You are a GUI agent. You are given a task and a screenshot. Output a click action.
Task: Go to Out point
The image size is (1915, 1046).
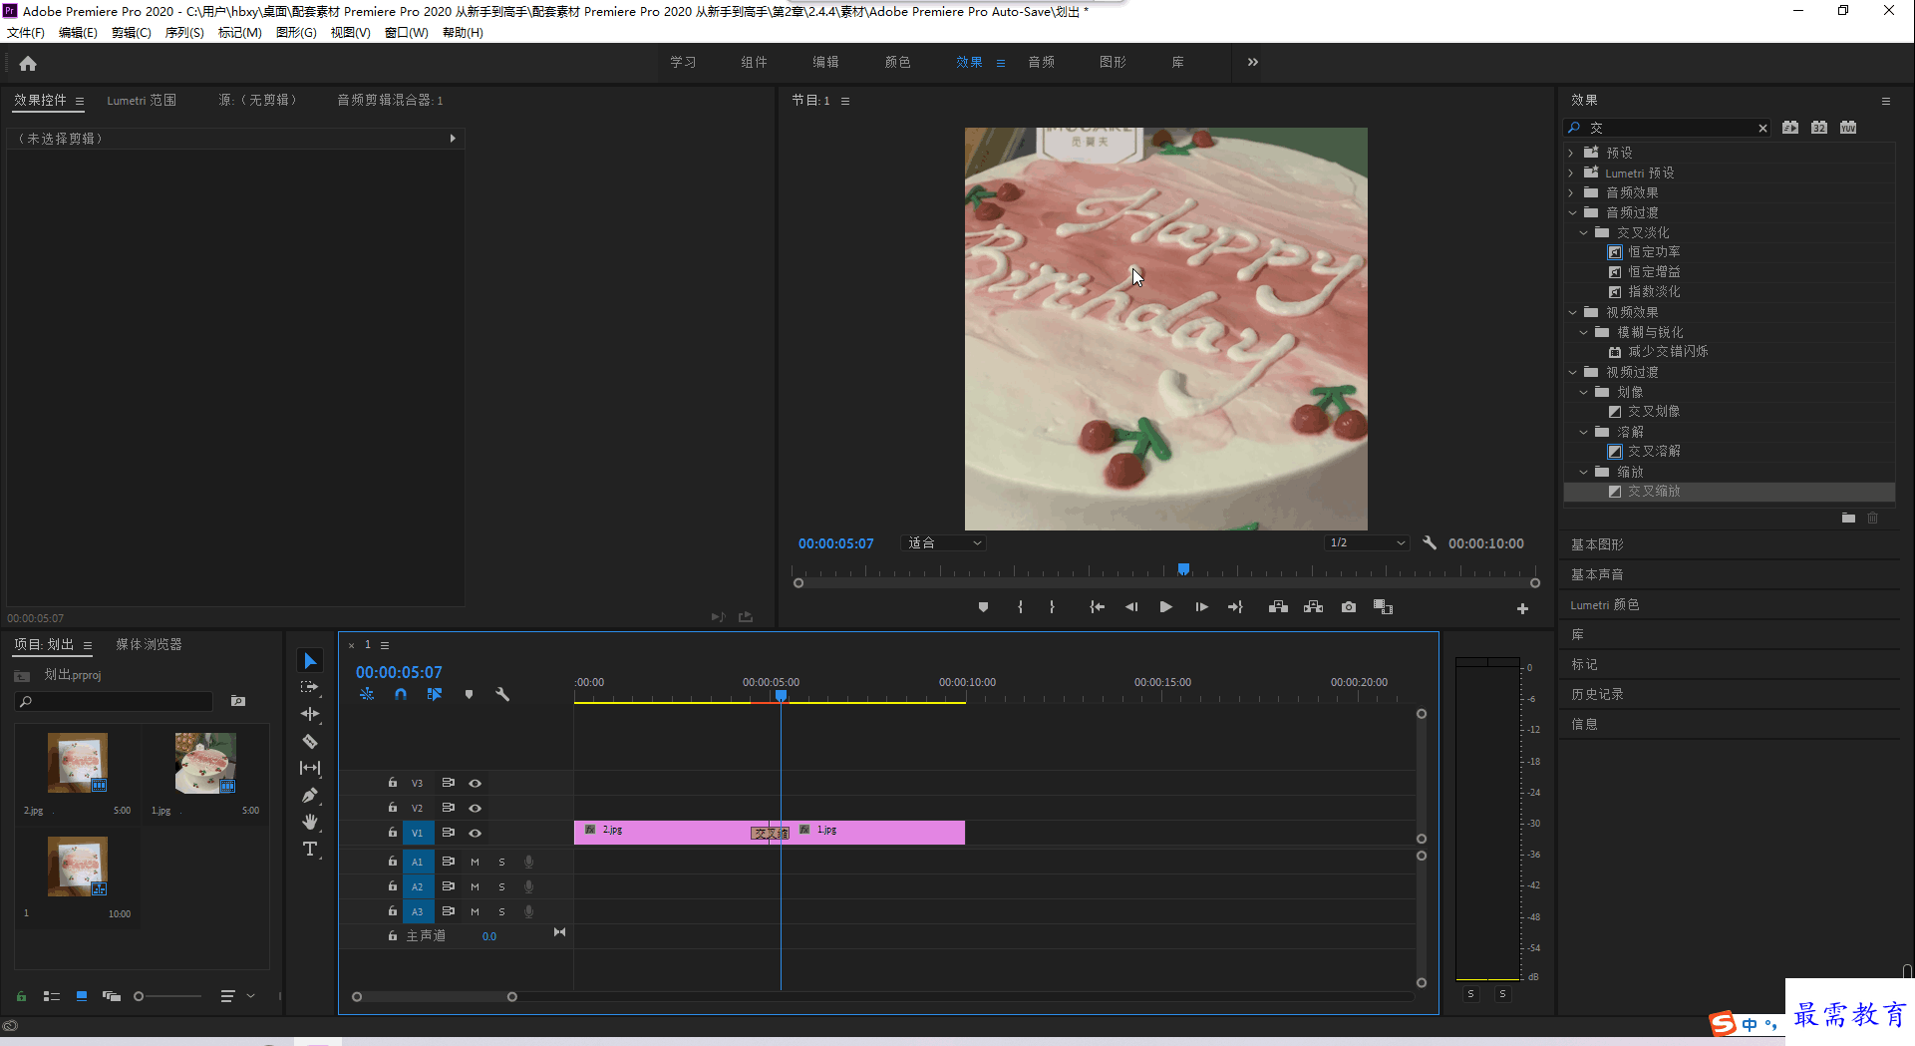pos(1235,607)
